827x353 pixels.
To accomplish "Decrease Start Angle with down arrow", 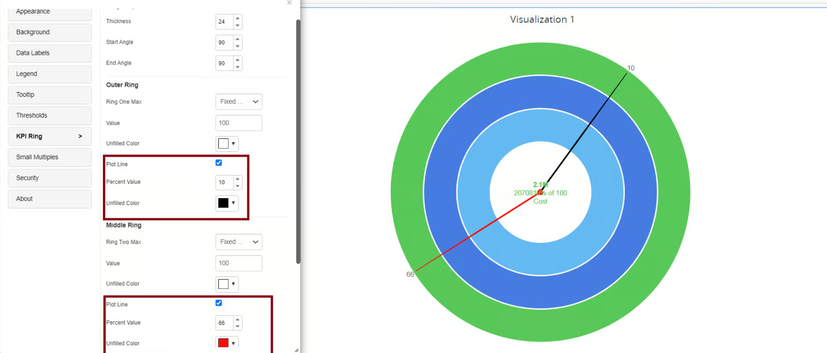I will [x=237, y=46].
